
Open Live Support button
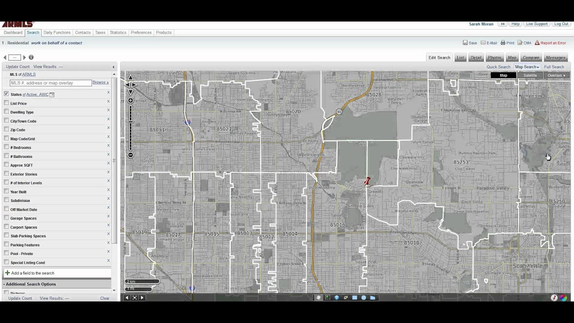click(537, 24)
